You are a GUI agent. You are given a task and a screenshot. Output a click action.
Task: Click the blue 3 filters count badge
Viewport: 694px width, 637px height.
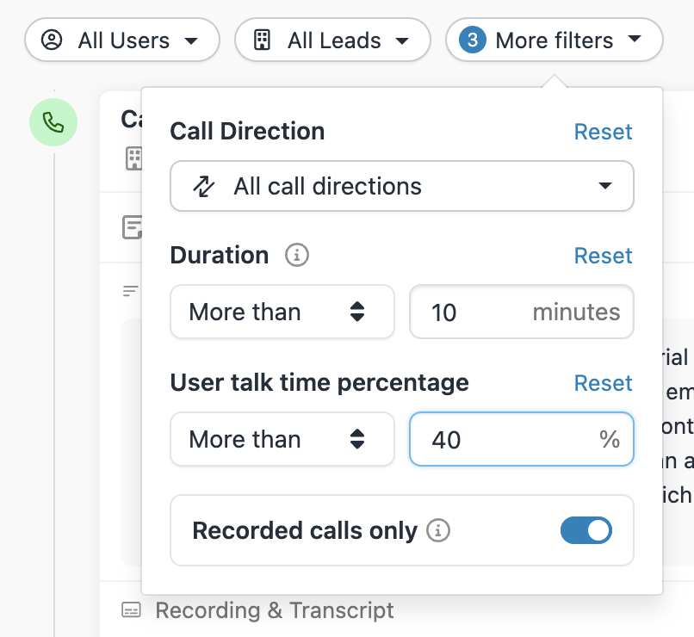[472, 40]
